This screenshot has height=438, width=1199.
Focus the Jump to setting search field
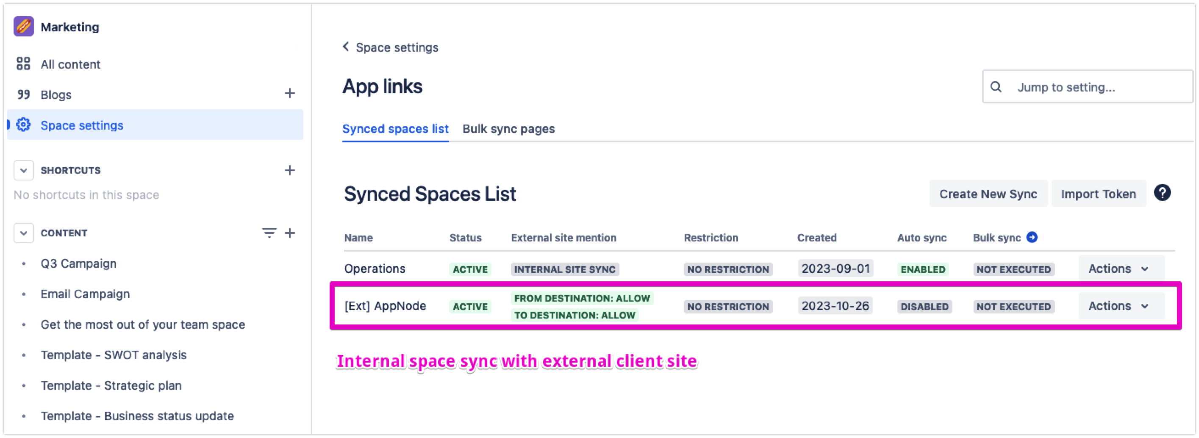pos(1087,86)
